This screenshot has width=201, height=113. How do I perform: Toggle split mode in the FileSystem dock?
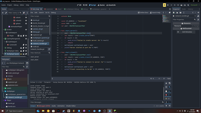point(27,63)
